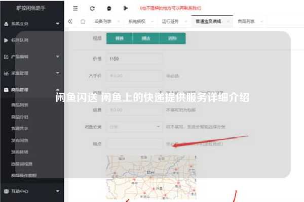
Task: Click the box icon beside 商品管理
Action: (6, 90)
